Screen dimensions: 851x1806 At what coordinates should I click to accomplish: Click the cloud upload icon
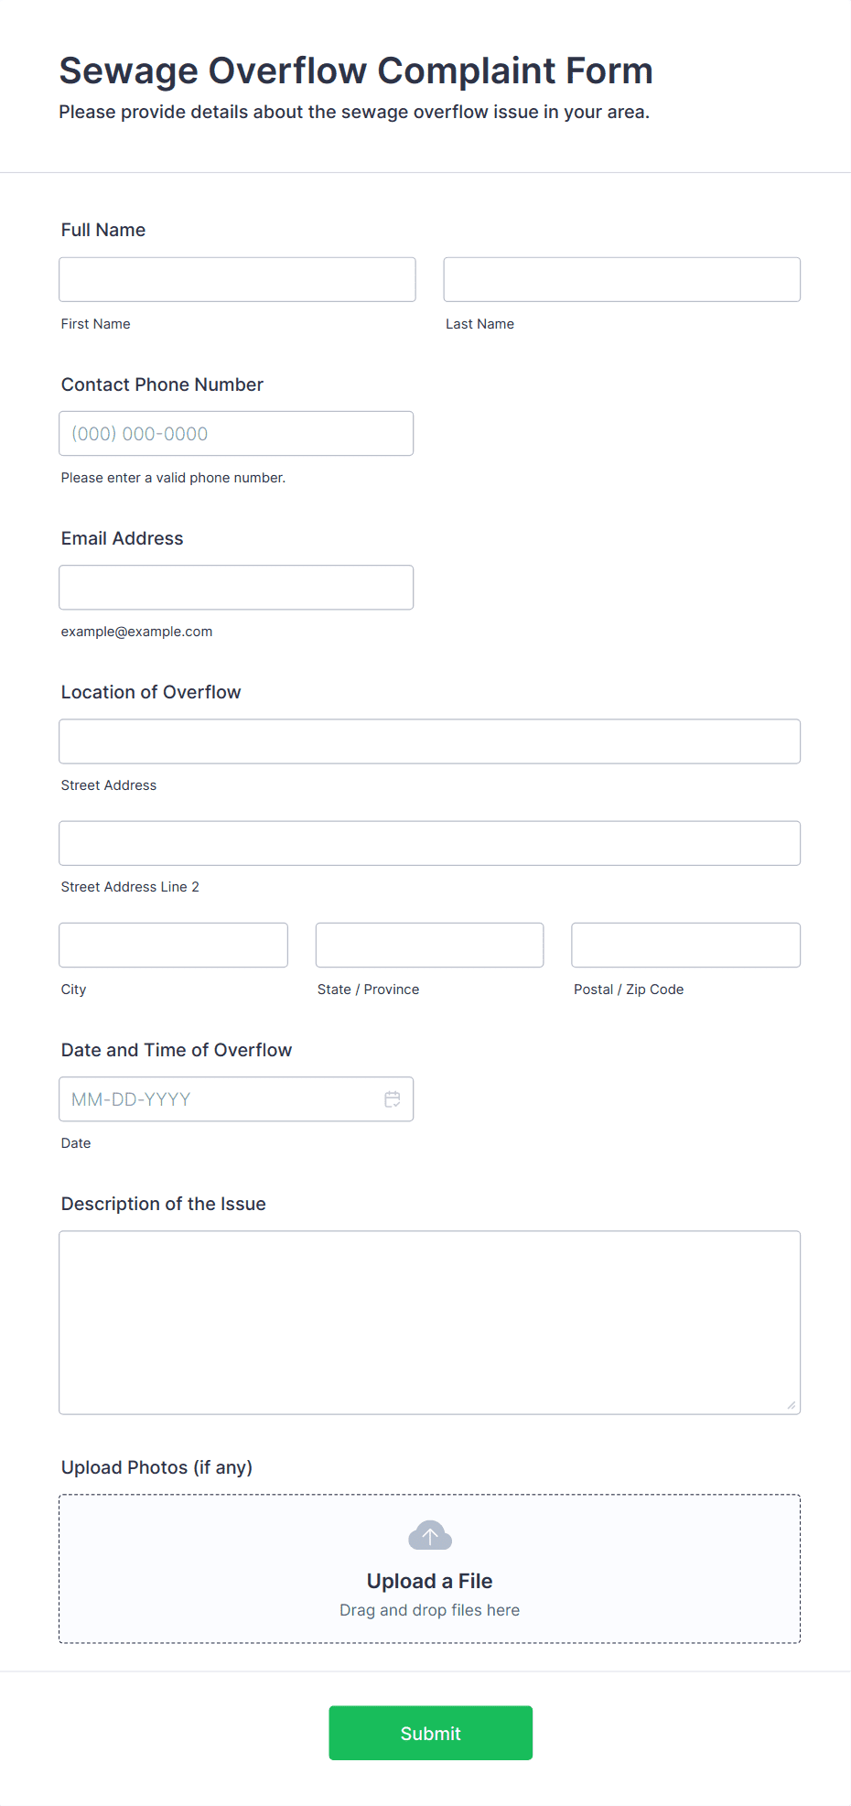(430, 1535)
